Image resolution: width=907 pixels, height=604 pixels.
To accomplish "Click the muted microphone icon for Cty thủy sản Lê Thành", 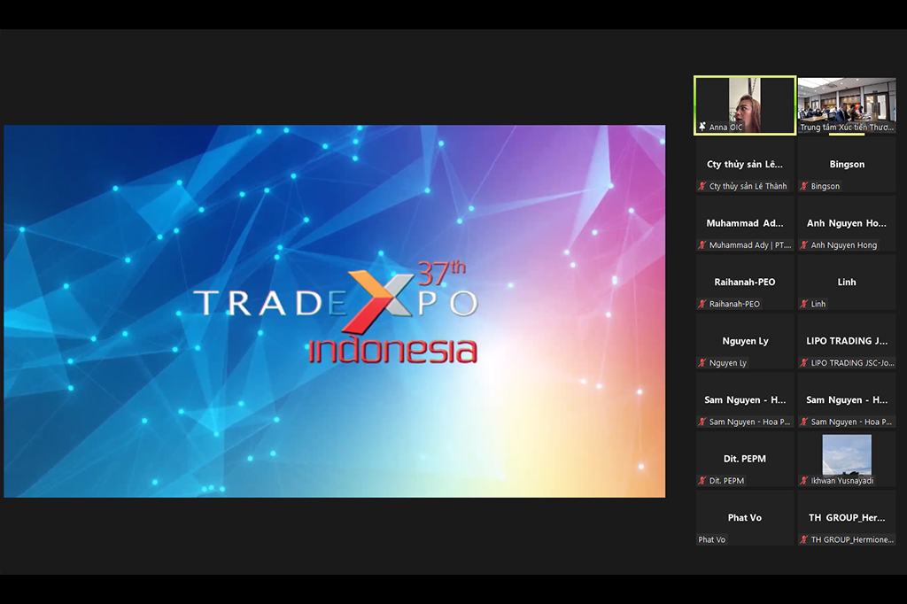I will tap(702, 186).
